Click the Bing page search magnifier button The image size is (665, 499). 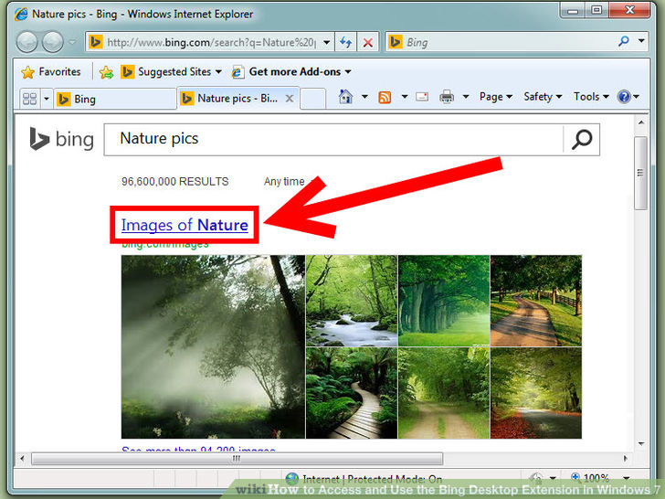(x=582, y=139)
